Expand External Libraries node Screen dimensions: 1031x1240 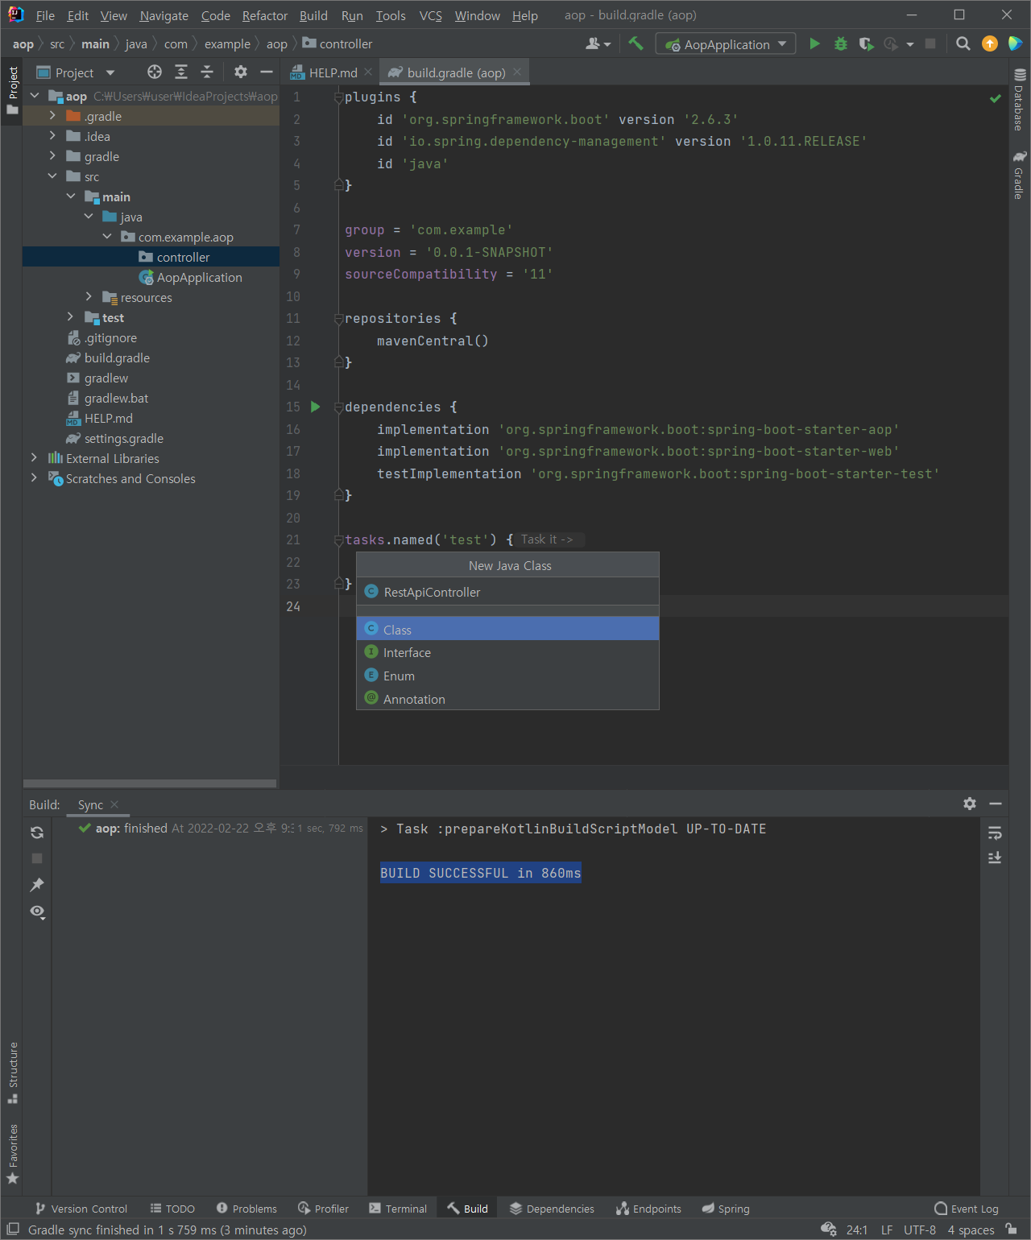[x=34, y=458]
